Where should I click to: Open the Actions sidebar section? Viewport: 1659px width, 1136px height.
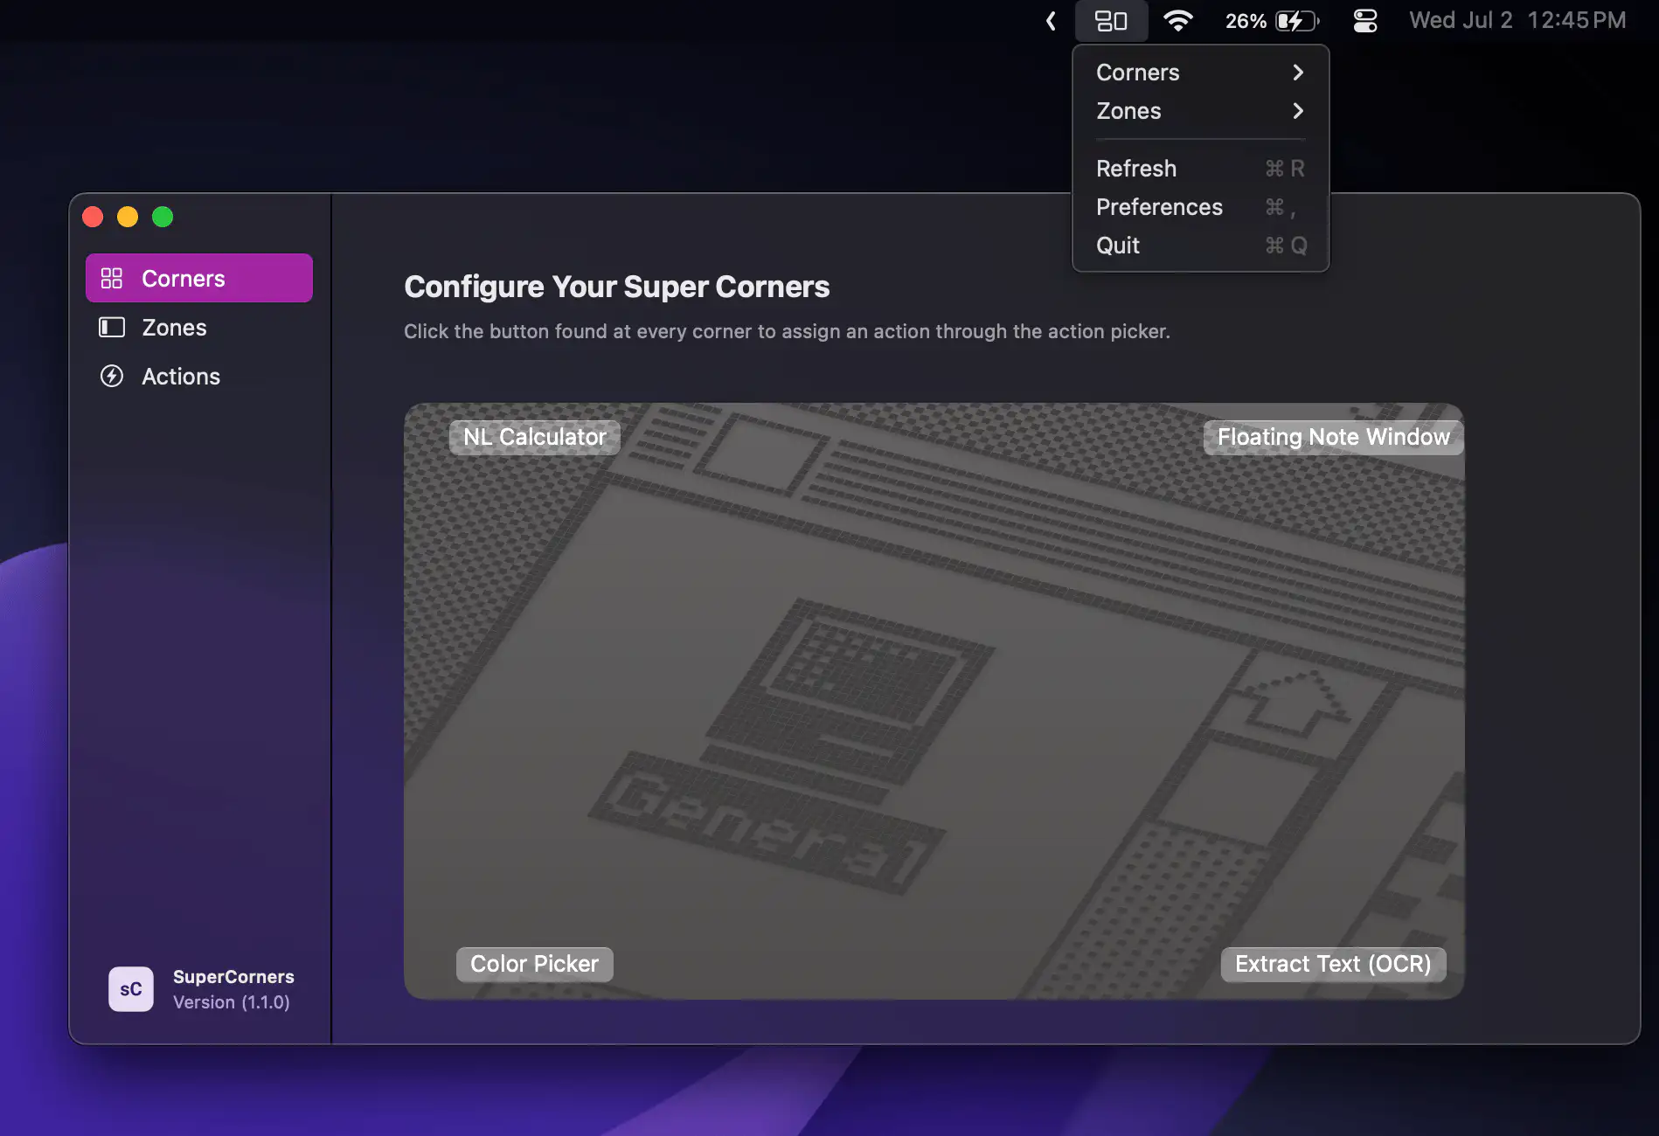pos(199,376)
